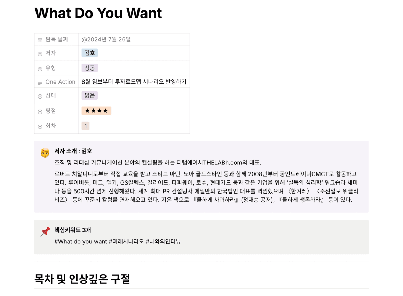Click the 목차 및 인상깊은 구절 heading
The height and width of the screenshot is (296, 403).
tap(82, 279)
